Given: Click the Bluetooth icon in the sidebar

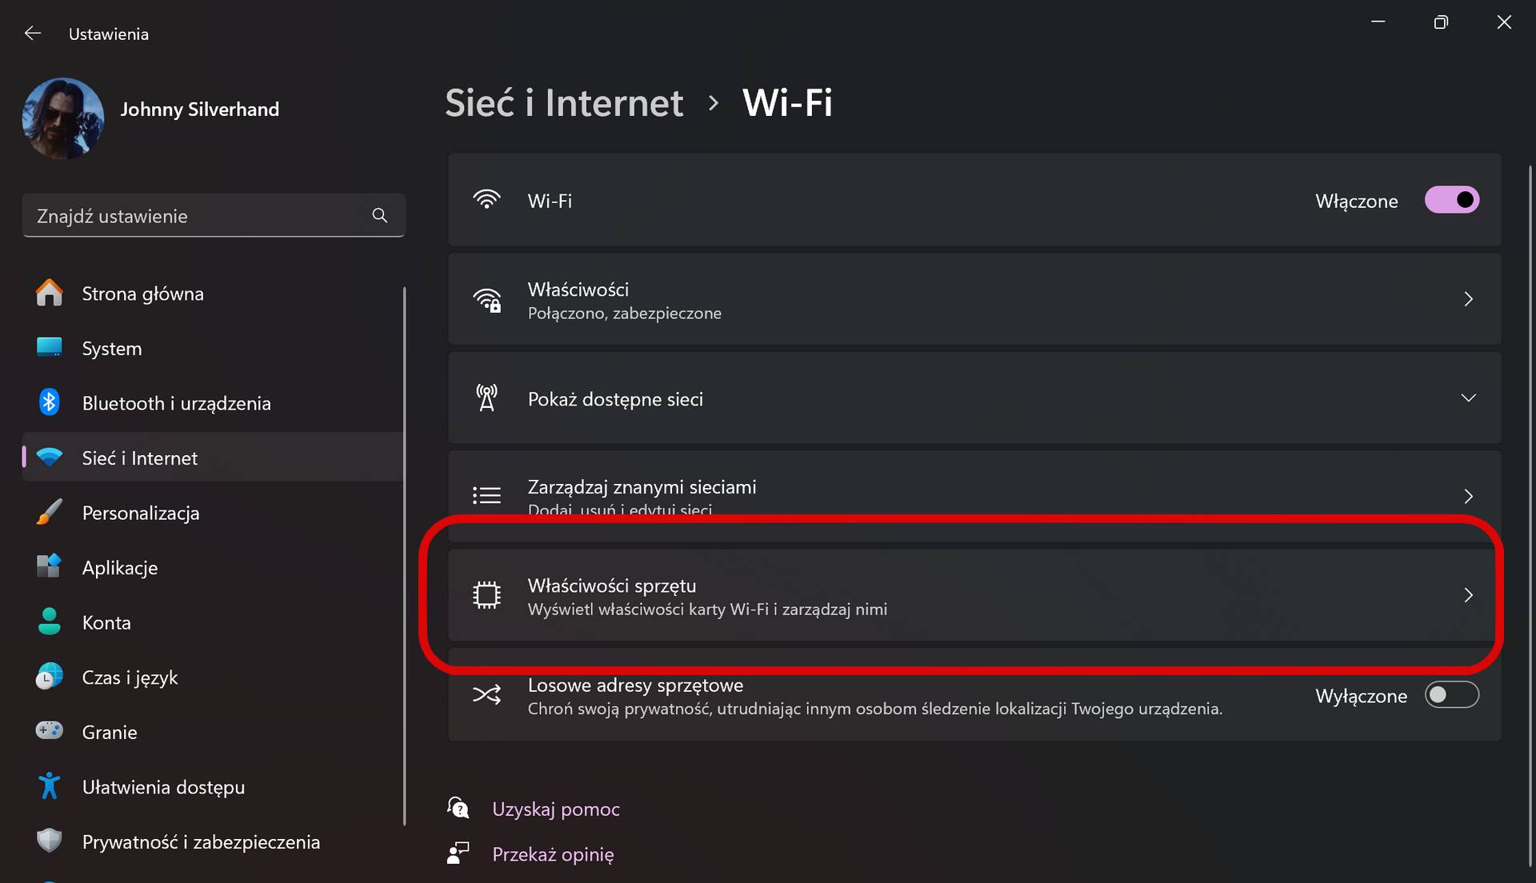Looking at the screenshot, I should [49, 402].
